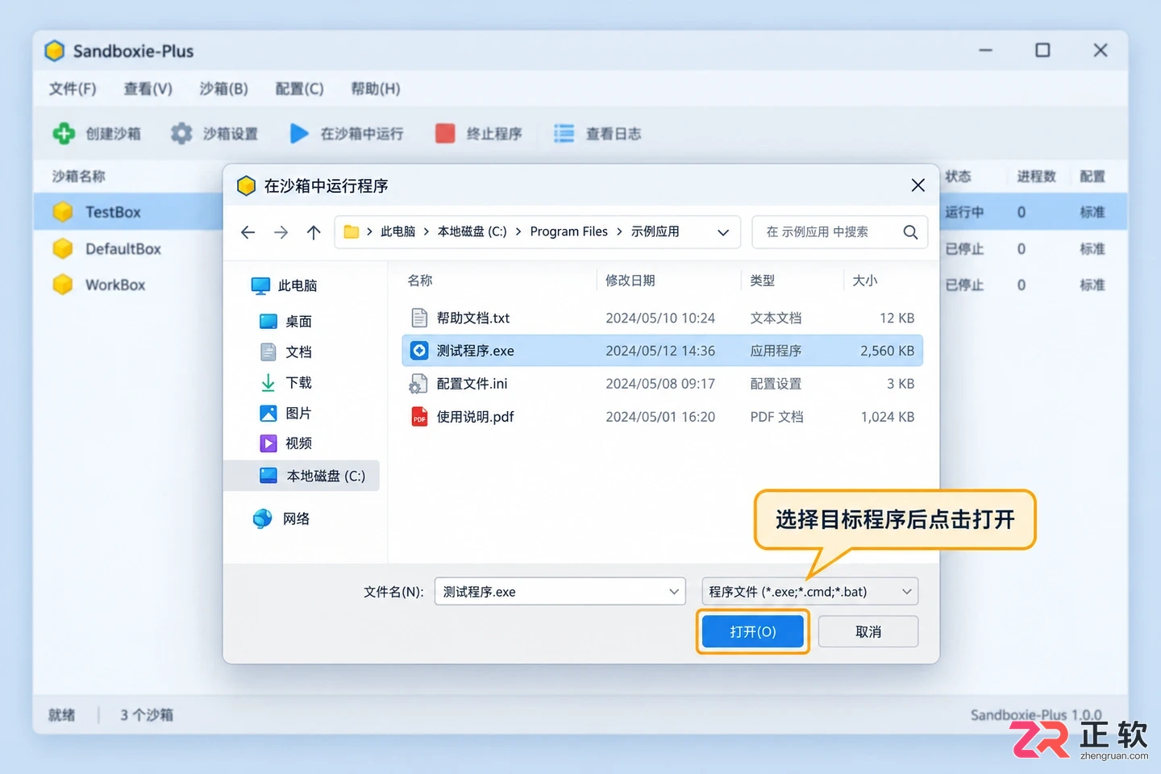
Task: Click the 本地磁盘 (C:) drive icon in the sidebar
Action: pyautogui.click(x=268, y=476)
